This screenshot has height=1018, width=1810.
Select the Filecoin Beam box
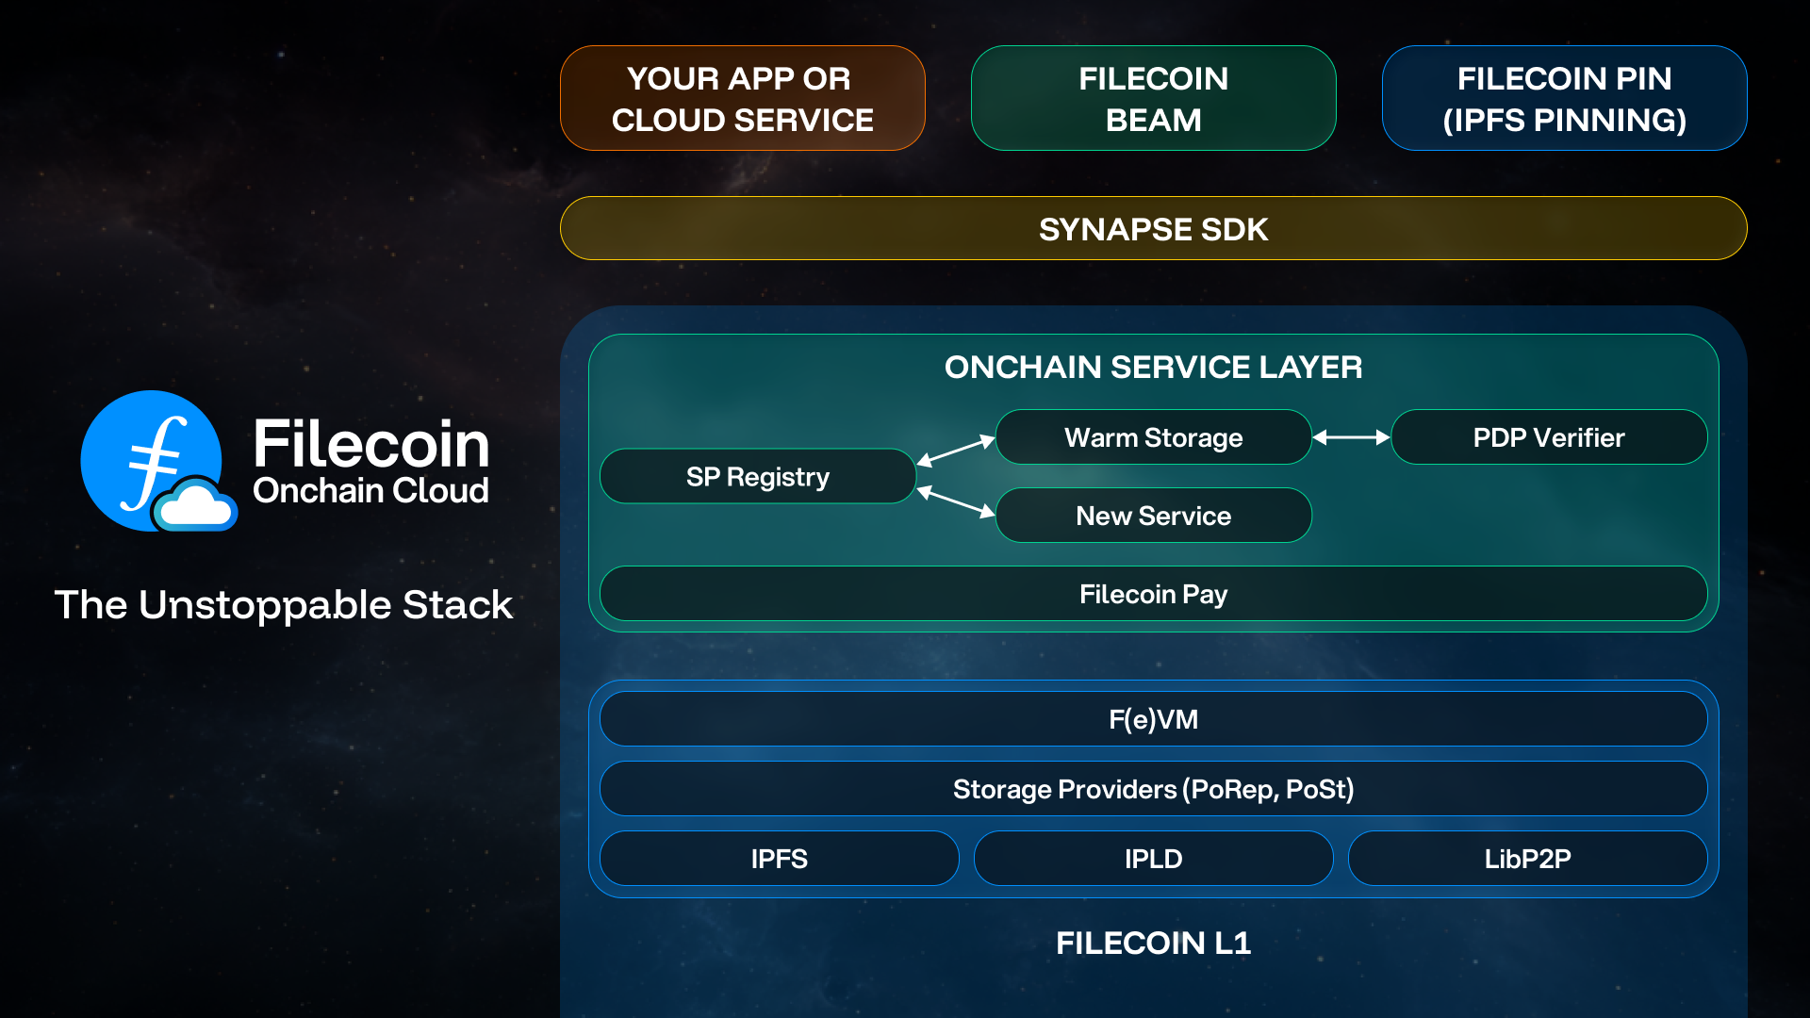pyautogui.click(x=1153, y=99)
